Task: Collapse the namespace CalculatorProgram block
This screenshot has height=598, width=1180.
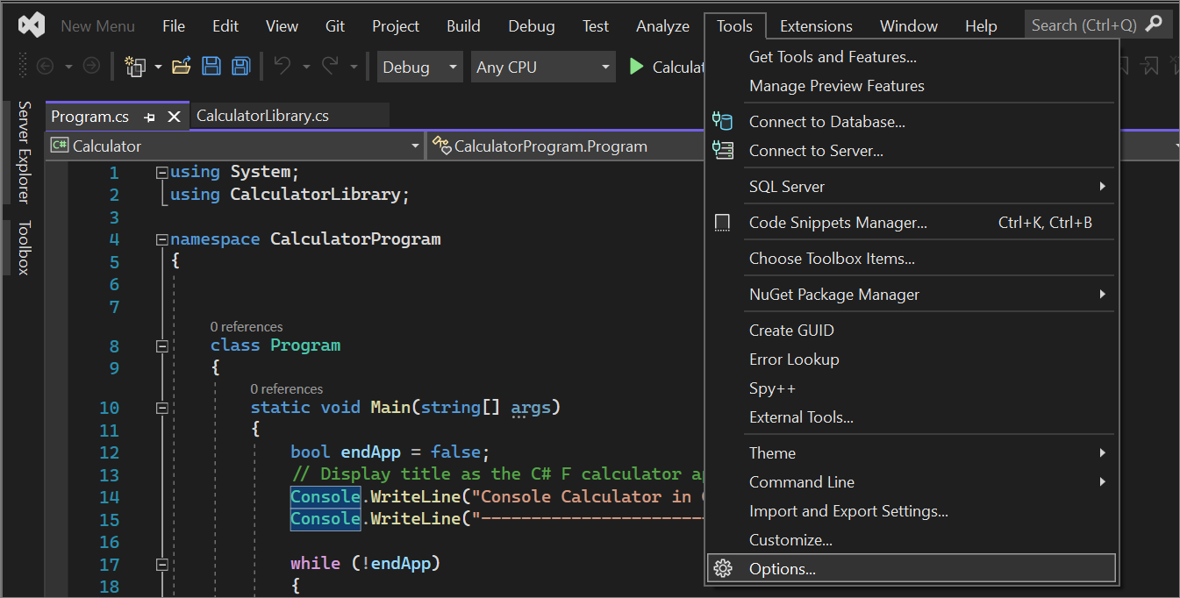Action: (161, 239)
